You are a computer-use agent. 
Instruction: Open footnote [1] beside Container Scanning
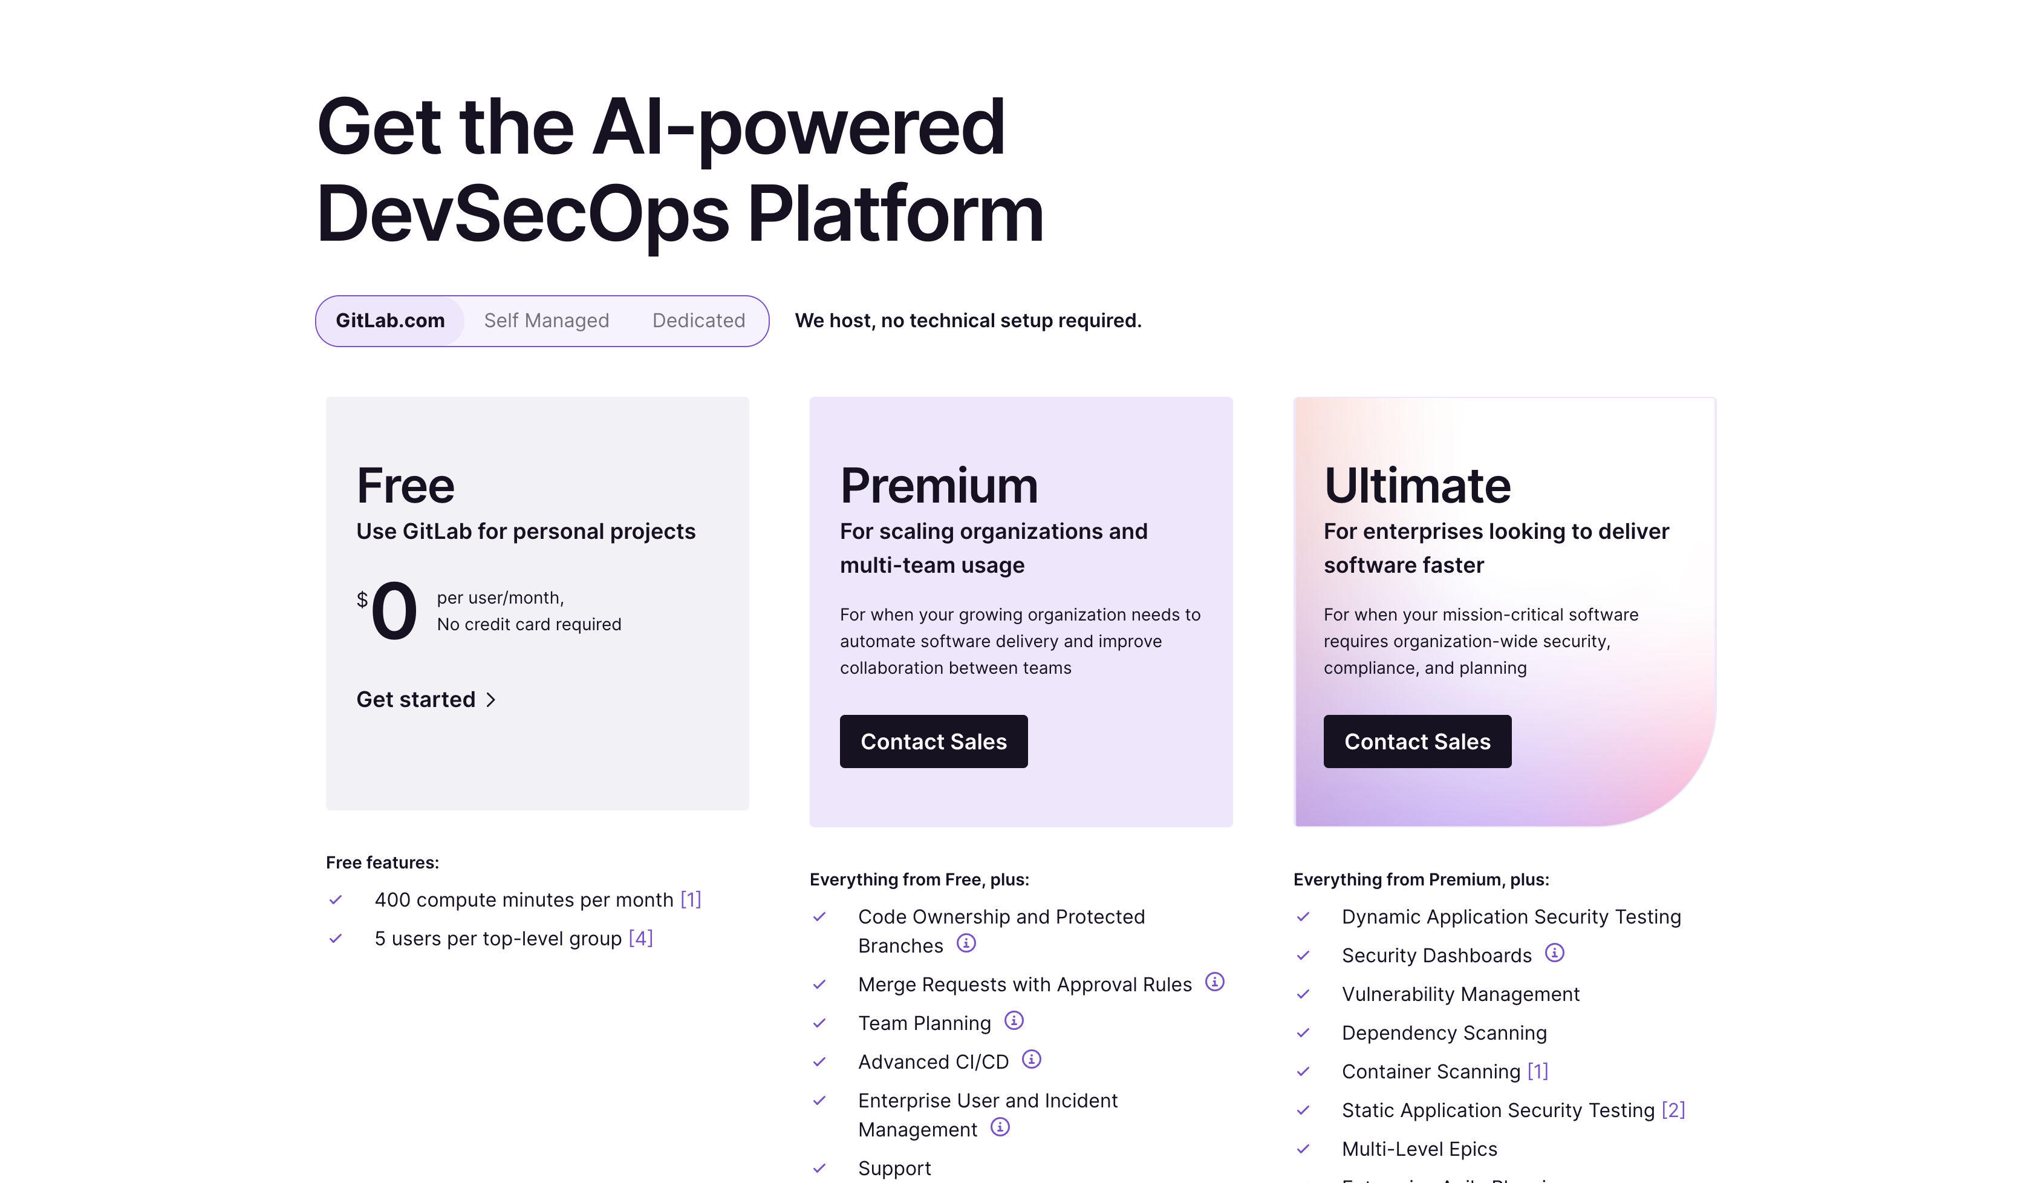coord(1538,1072)
